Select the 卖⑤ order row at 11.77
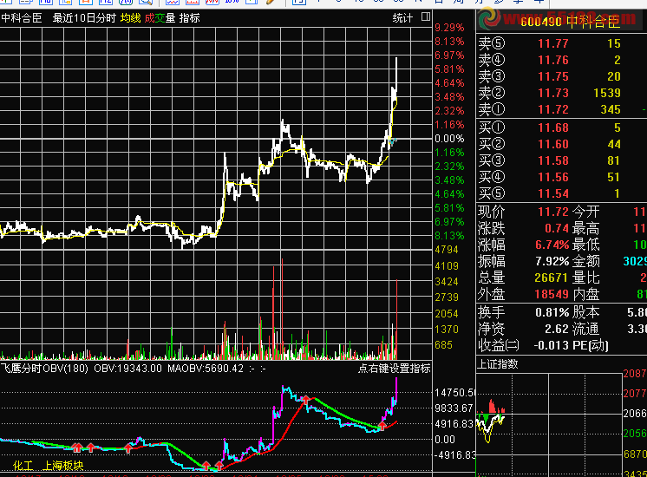 coord(561,43)
